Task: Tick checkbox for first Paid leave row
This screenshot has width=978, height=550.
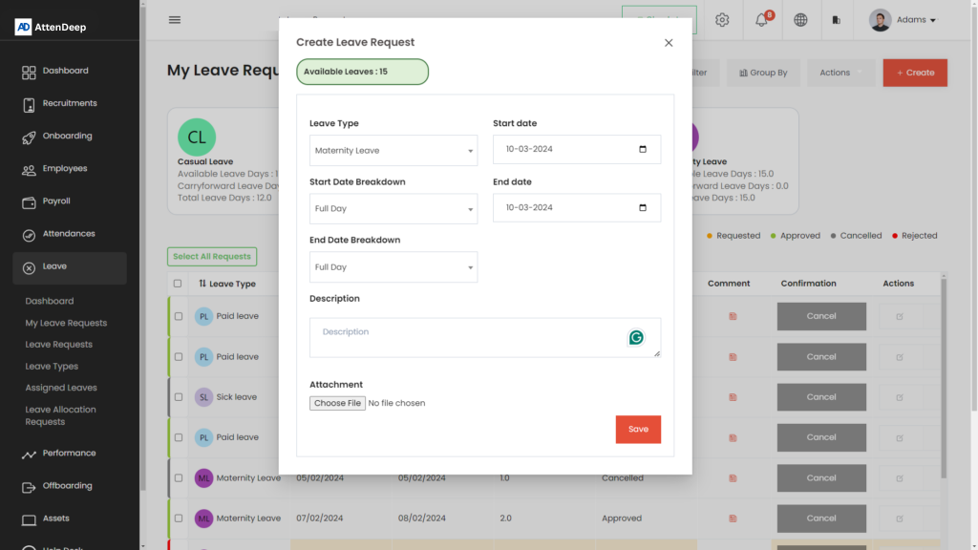Action: coord(178,316)
